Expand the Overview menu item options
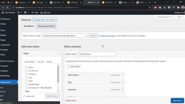The image size is (185, 104). (123, 90)
